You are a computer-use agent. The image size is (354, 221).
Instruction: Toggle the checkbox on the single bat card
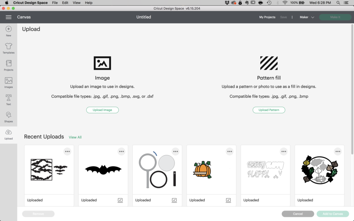point(120,200)
